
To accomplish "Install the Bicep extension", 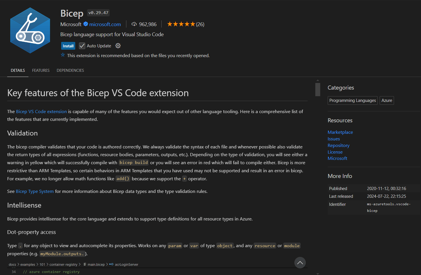I will click(68, 46).
